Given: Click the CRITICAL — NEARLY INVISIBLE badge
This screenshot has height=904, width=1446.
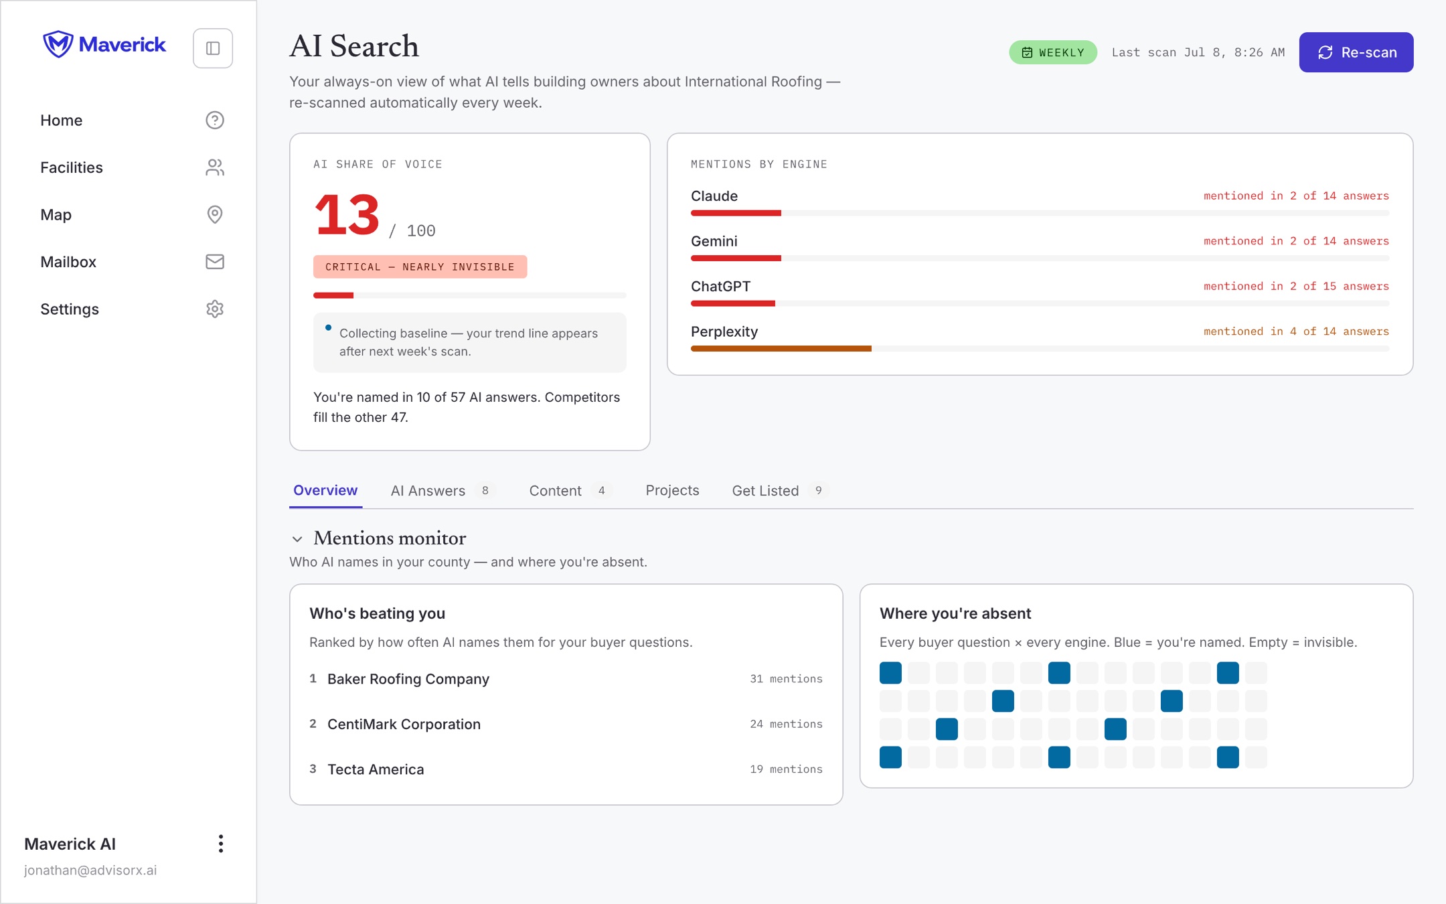Looking at the screenshot, I should tap(420, 267).
